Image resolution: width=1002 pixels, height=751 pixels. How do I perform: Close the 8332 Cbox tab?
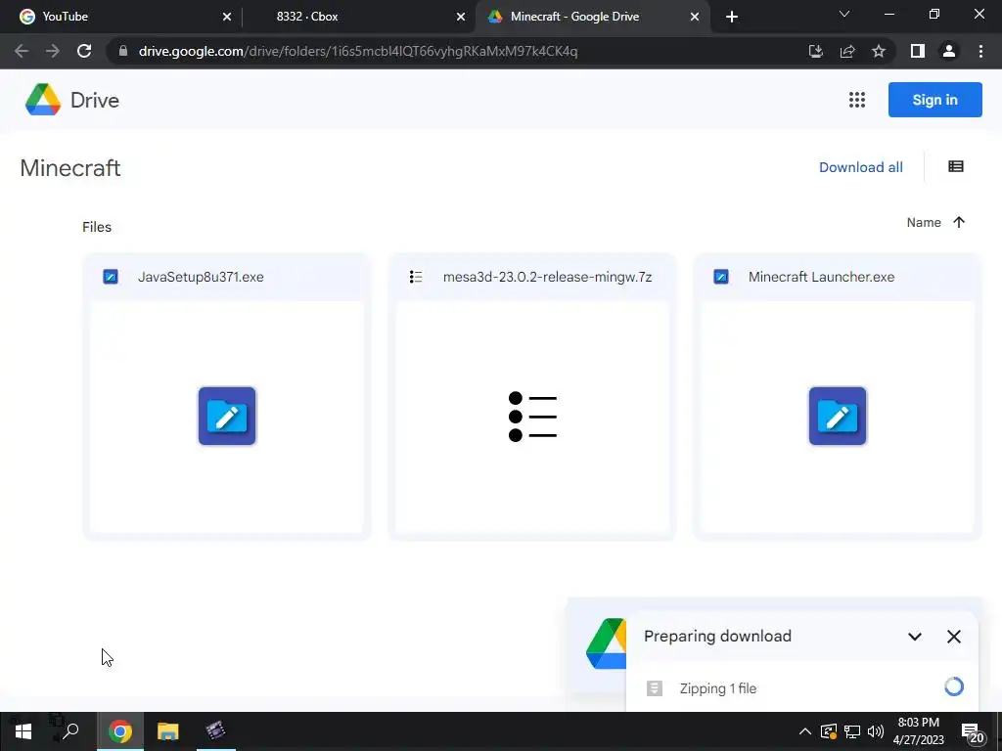(x=461, y=17)
